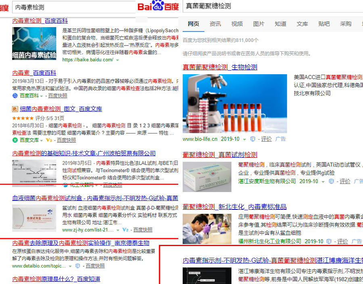Switch to the 视频 tab

tap(237, 24)
